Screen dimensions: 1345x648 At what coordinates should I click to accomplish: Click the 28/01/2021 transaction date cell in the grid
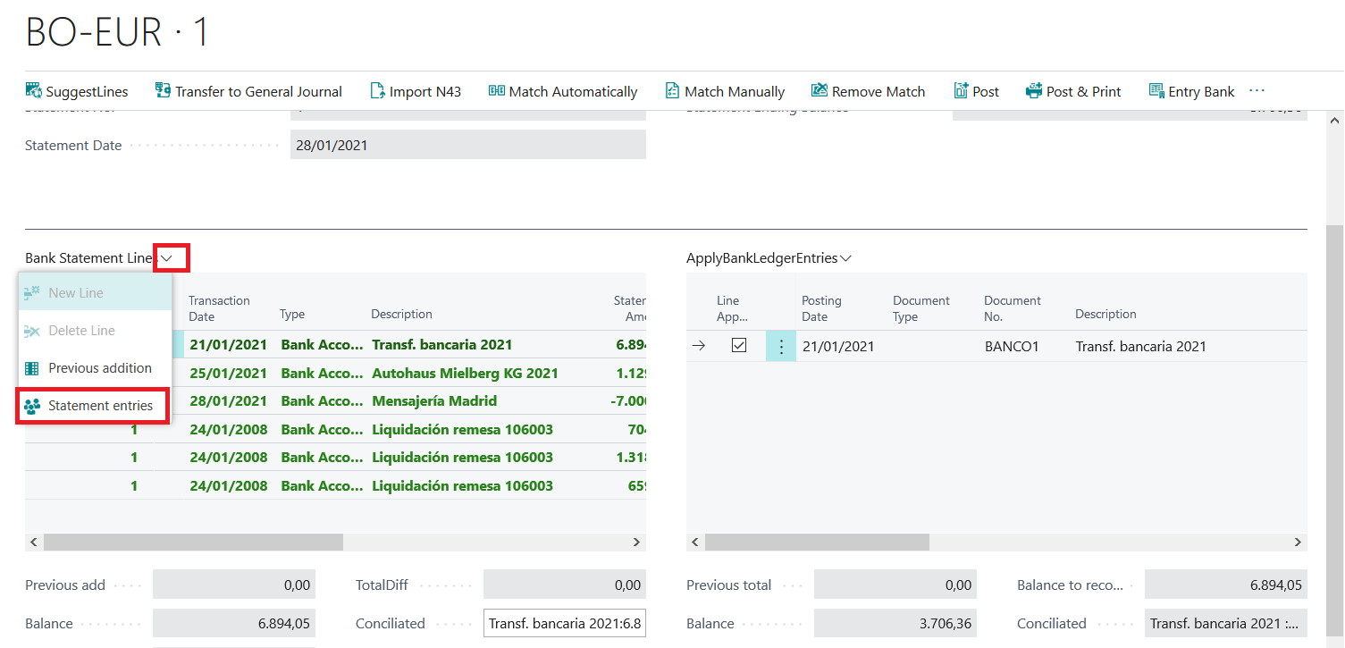[x=228, y=400]
